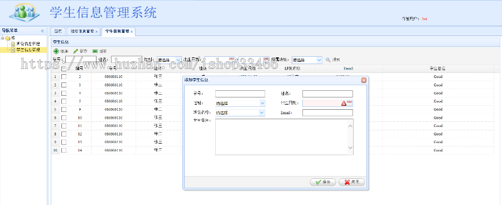Click the magnifier Search button in filter bar

[x=332, y=60]
